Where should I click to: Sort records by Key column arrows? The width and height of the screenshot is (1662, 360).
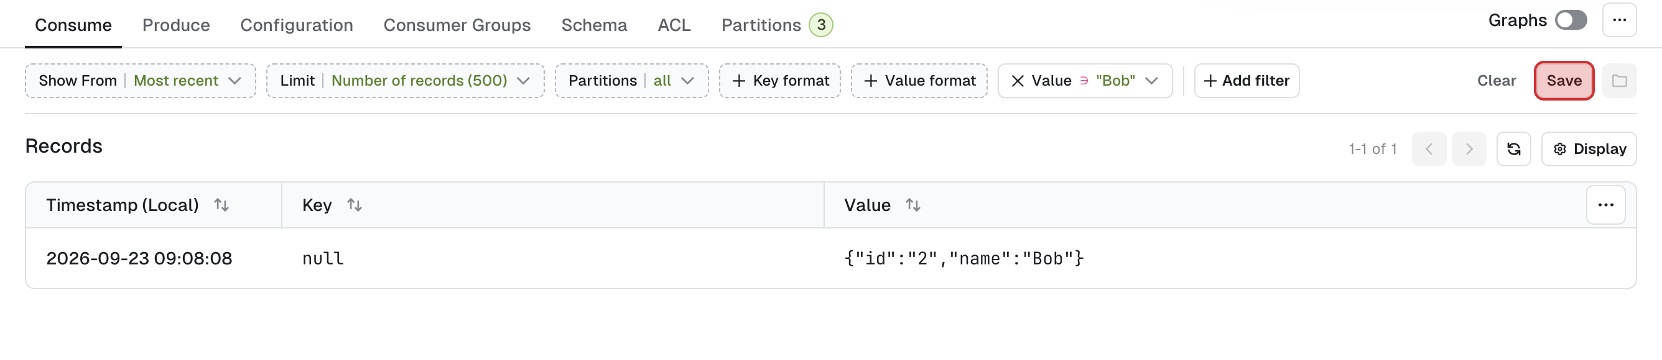(x=354, y=205)
